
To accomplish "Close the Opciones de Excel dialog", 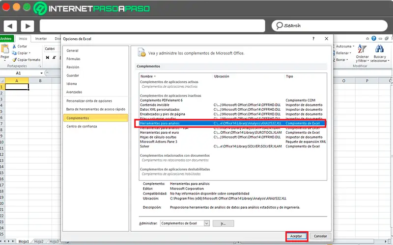I will (x=326, y=39).
